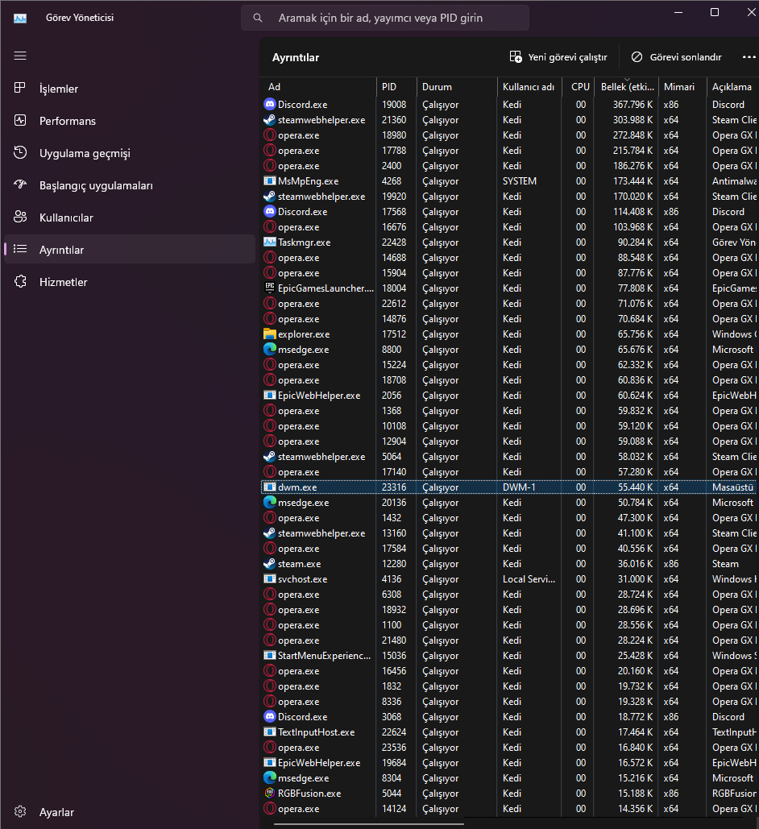Click the Kullanıcılar people icon
The width and height of the screenshot is (759, 829).
20,218
